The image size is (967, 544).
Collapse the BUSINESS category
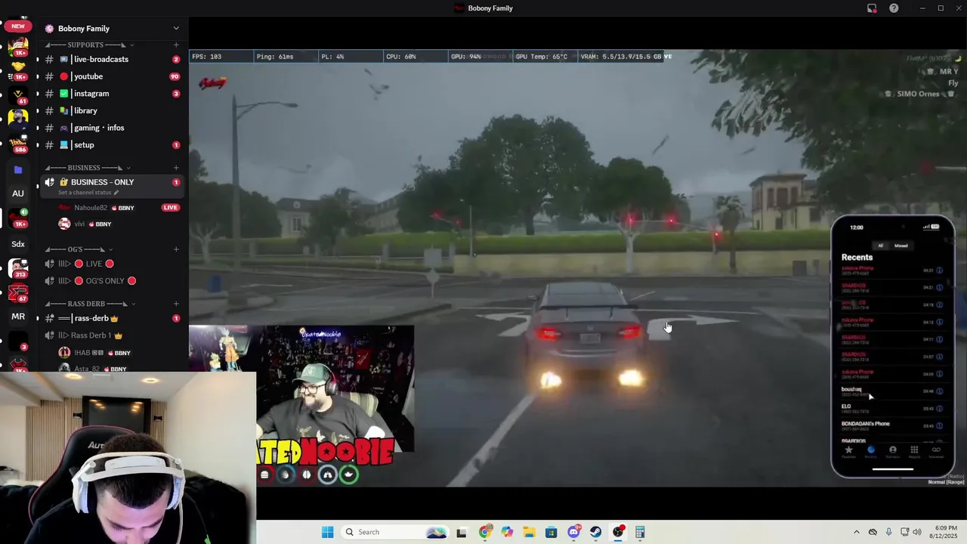click(x=88, y=168)
